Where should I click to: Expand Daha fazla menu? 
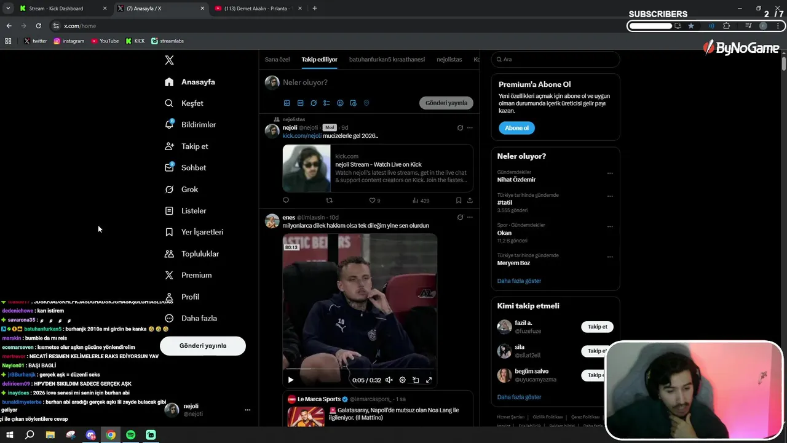pyautogui.click(x=191, y=318)
